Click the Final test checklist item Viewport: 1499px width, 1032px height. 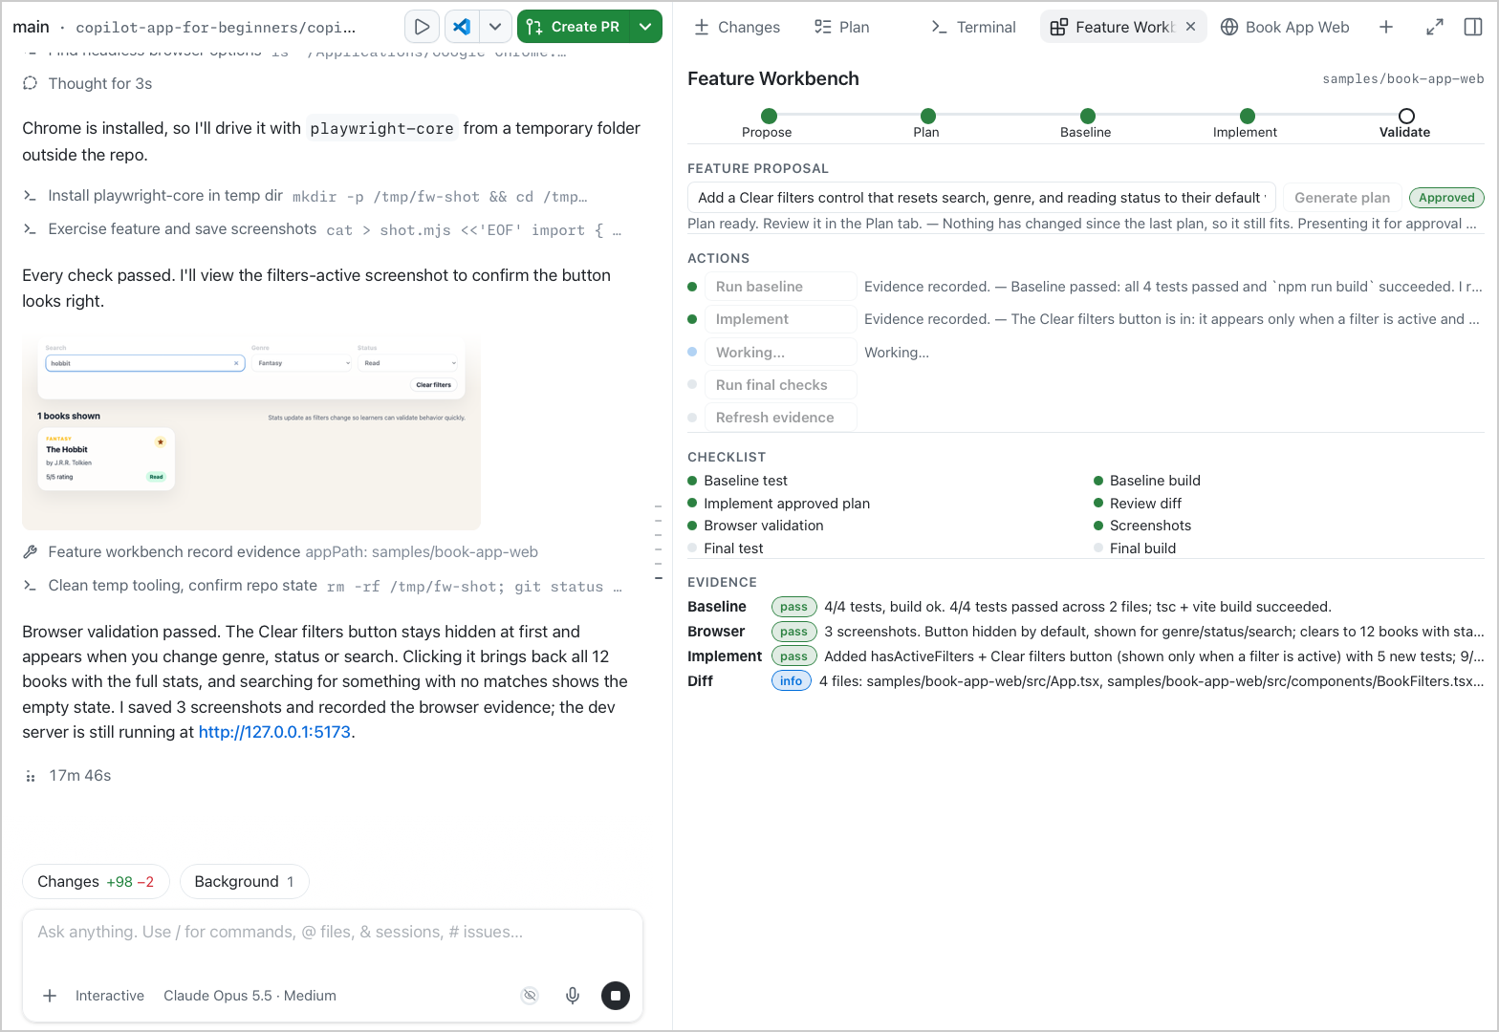(x=726, y=548)
